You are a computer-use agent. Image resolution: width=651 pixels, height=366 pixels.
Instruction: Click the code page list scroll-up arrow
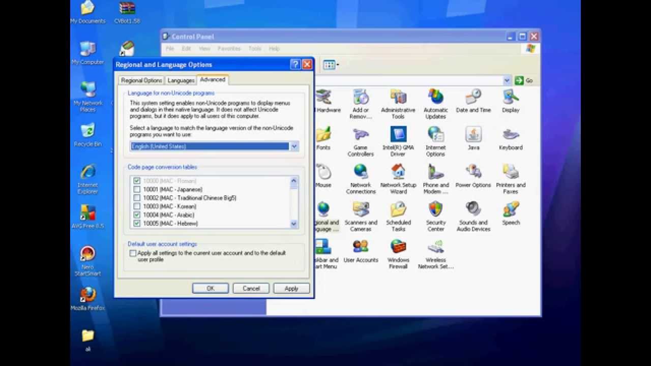(x=294, y=180)
